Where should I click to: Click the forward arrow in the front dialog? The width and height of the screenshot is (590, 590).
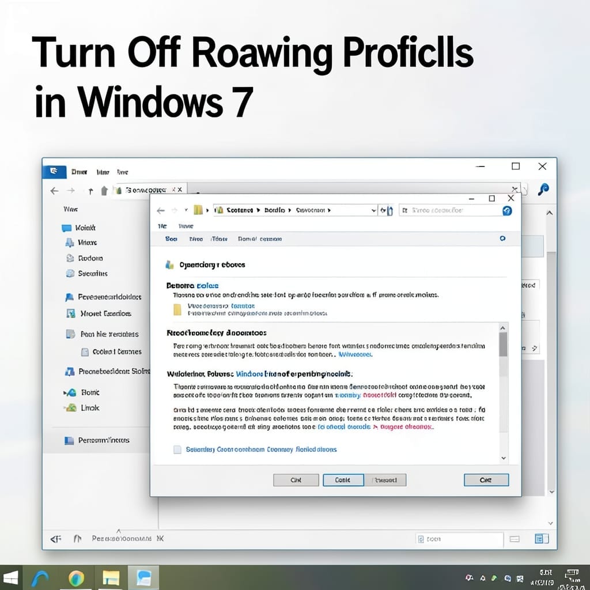point(174,210)
